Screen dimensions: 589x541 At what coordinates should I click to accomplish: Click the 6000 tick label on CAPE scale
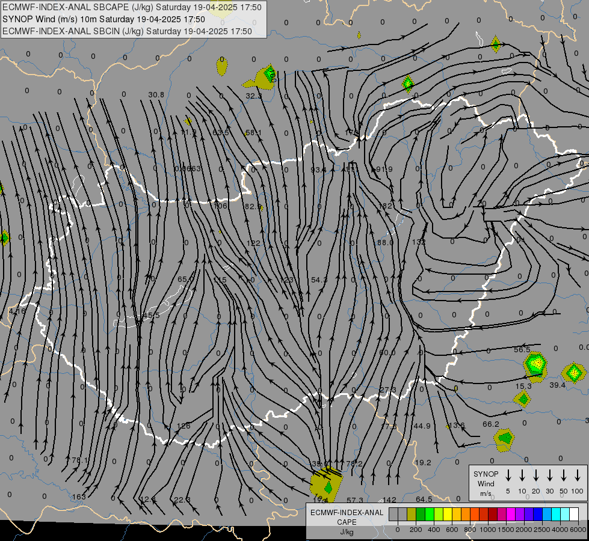[578, 530]
